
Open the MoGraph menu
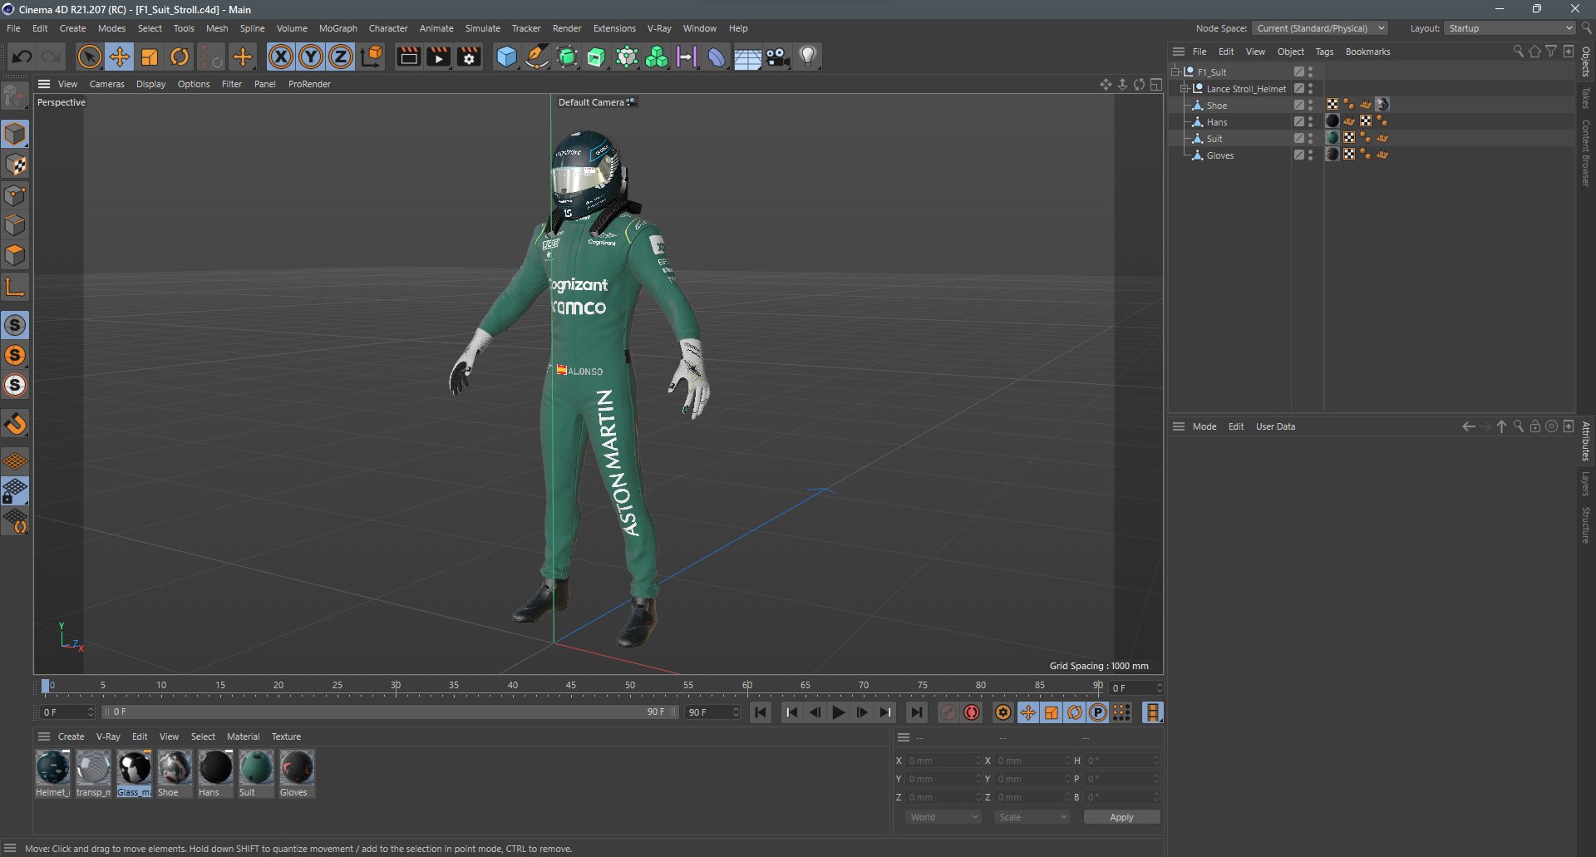coord(337,28)
